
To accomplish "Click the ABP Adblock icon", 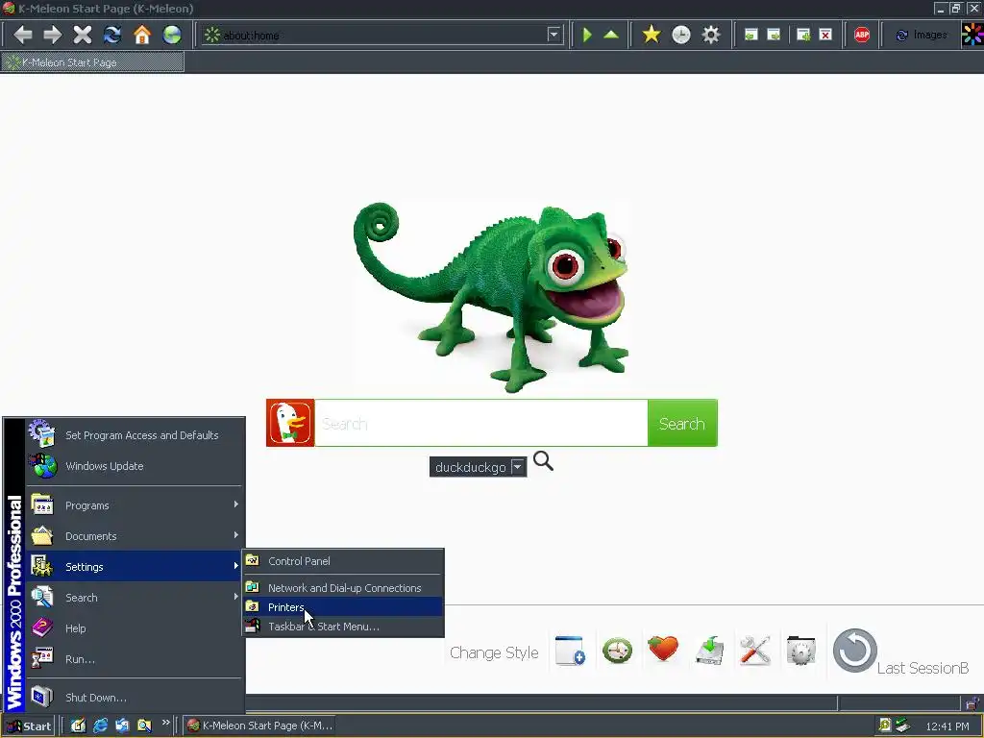I will tap(862, 35).
